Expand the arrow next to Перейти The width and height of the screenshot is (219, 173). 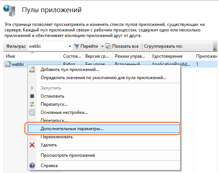coord(102,46)
